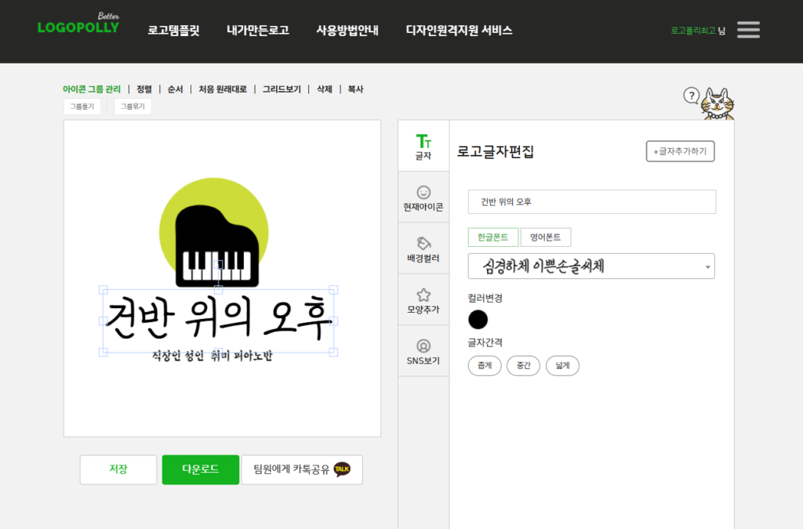The image size is (803, 529).
Task: Click the selection box's top-left handle
Action: 103,290
